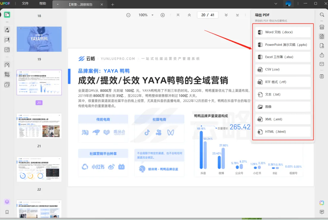328x220 pixels.
Task: Zoom in with the plus button
Action: (x=163, y=15)
